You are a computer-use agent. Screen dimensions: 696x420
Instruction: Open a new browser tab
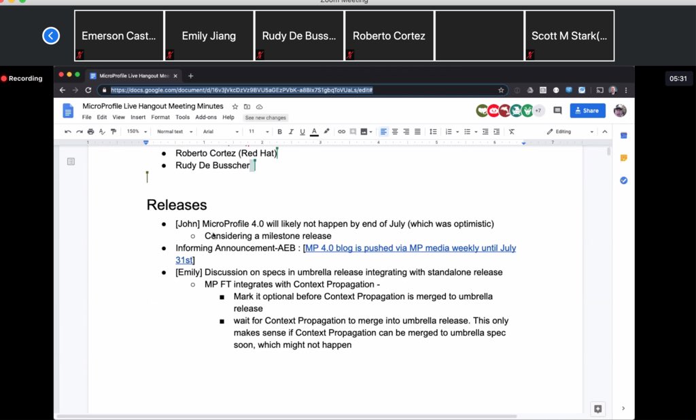pos(190,76)
